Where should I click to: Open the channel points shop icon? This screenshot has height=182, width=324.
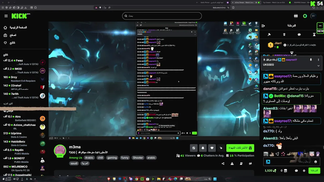pos(286,171)
